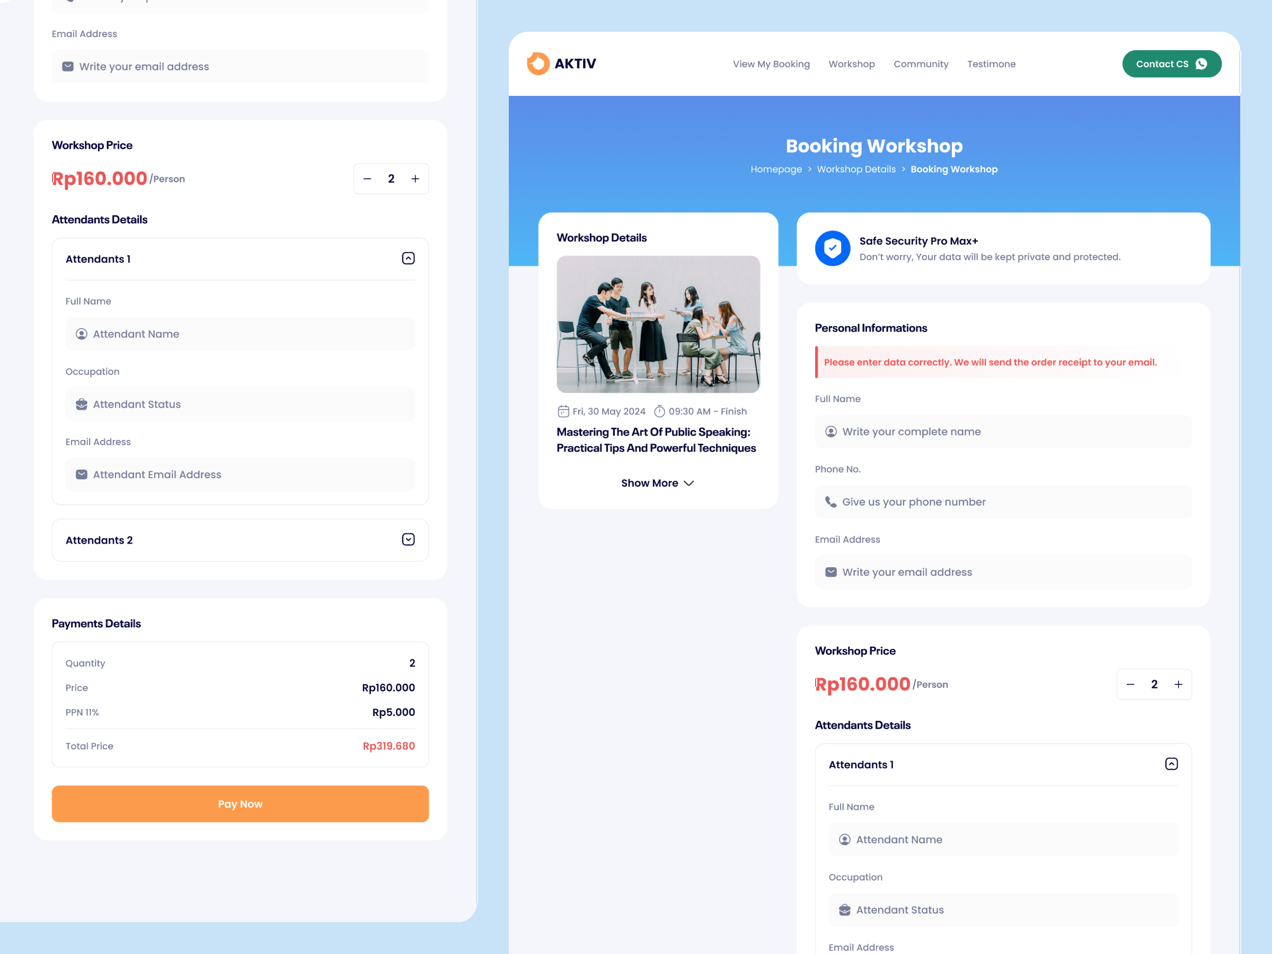Click the blue Safe Security shield icon
Screen dimensions: 1272x954
[x=832, y=249]
